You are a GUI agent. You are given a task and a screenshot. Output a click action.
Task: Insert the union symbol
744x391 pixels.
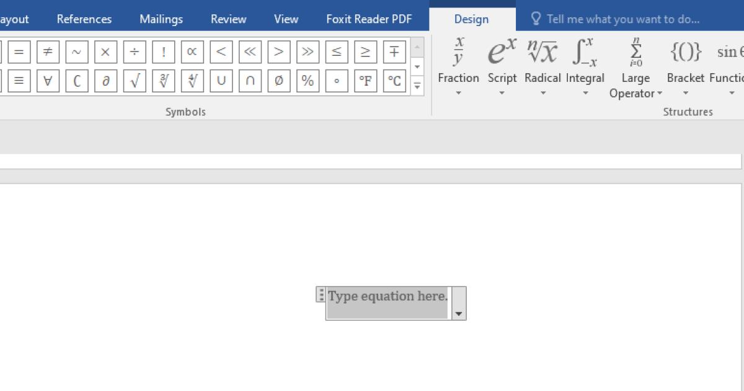[x=221, y=81]
